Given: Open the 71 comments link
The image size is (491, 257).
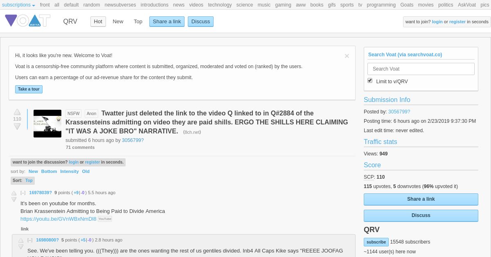Looking at the screenshot, I should (80, 147).
